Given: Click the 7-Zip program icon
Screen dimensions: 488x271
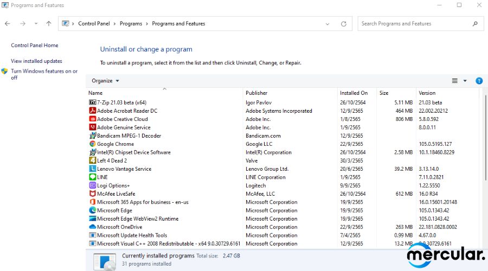Looking at the screenshot, I should tap(92, 102).
